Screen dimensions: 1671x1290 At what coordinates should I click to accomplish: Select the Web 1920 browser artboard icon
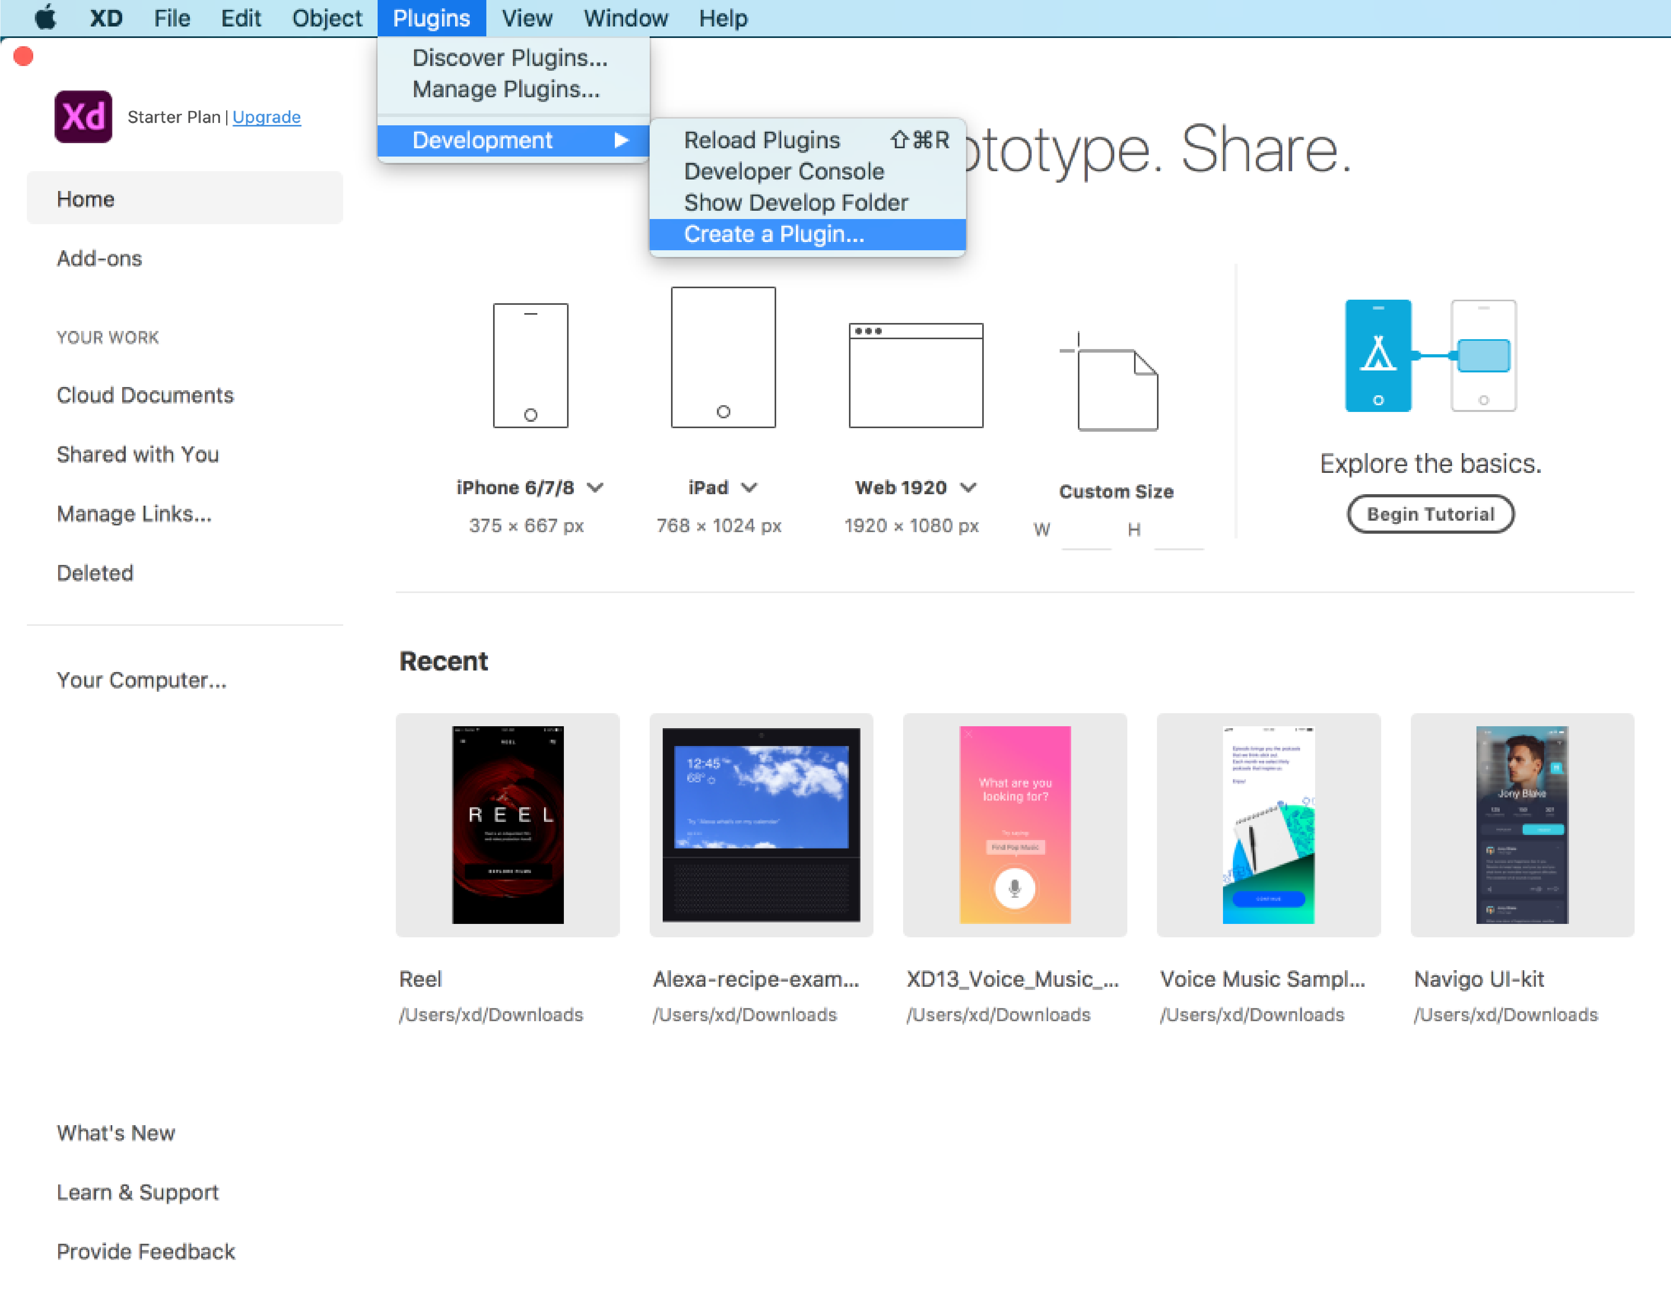[916, 375]
